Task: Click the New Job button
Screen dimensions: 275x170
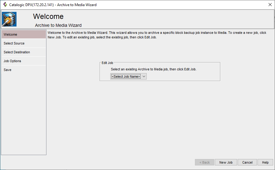Action: pos(226,162)
